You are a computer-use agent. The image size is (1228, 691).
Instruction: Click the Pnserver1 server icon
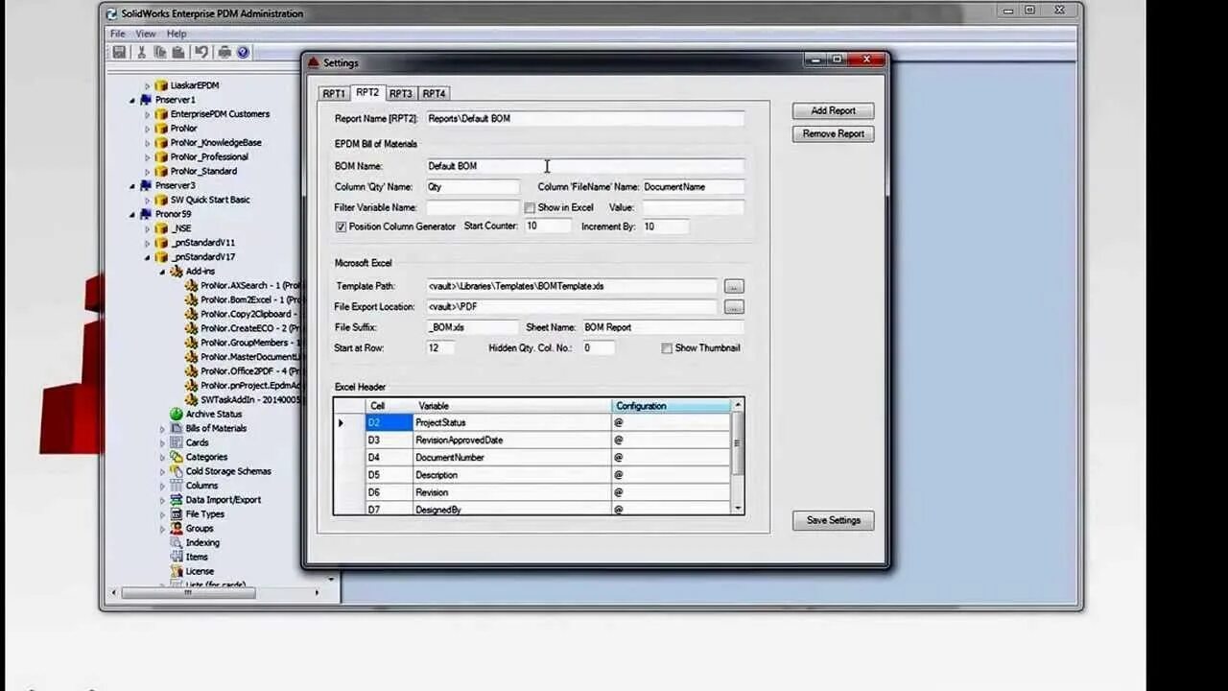point(146,100)
